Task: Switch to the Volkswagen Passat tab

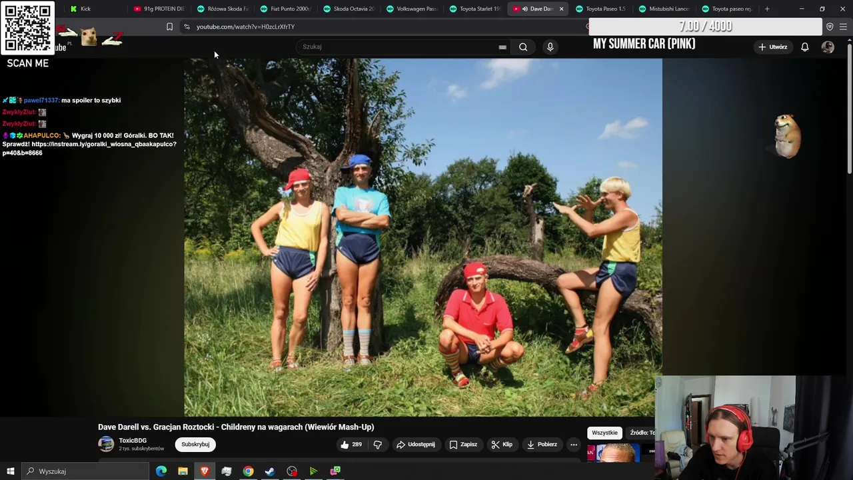Action: 411,9
